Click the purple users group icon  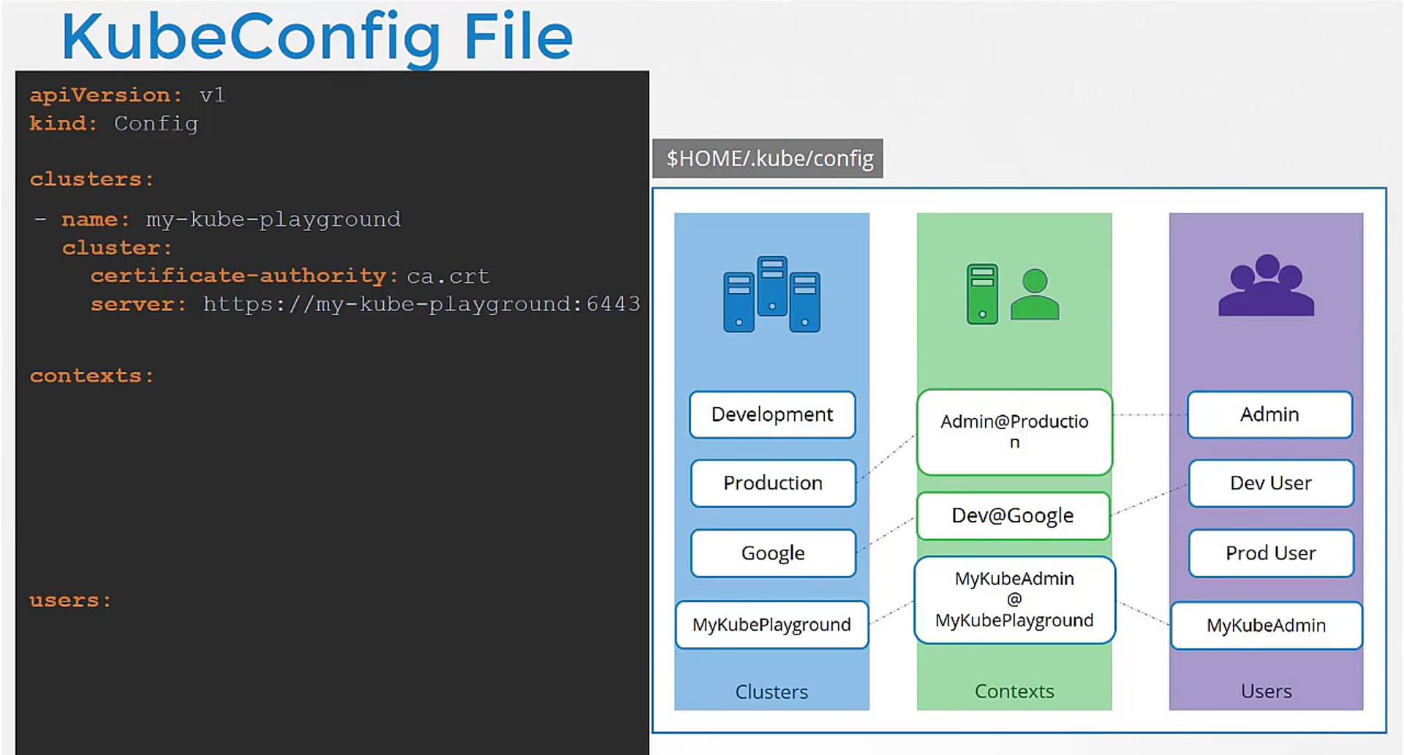click(1266, 285)
